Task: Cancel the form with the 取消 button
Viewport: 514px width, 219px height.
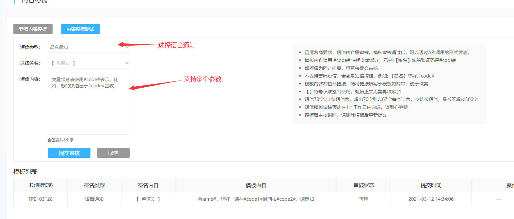Action: 113,153
